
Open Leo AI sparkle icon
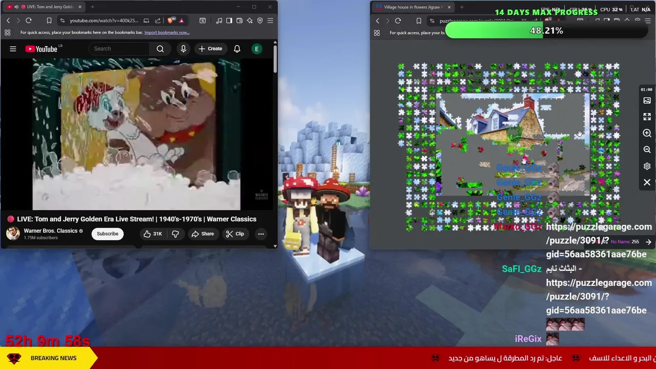coord(250,20)
